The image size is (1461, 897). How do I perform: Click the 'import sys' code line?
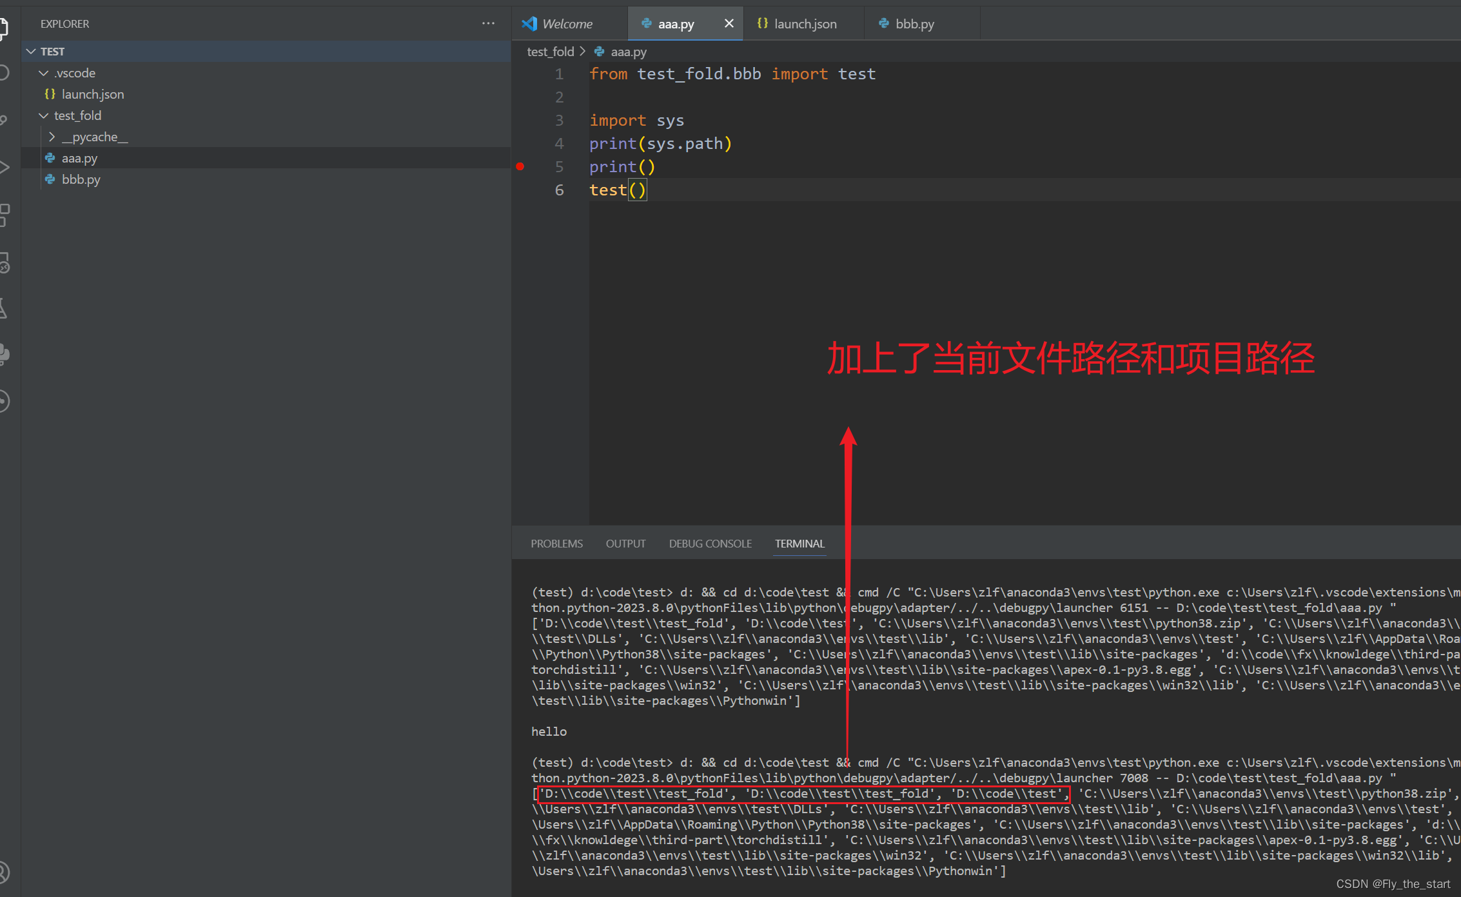click(636, 121)
